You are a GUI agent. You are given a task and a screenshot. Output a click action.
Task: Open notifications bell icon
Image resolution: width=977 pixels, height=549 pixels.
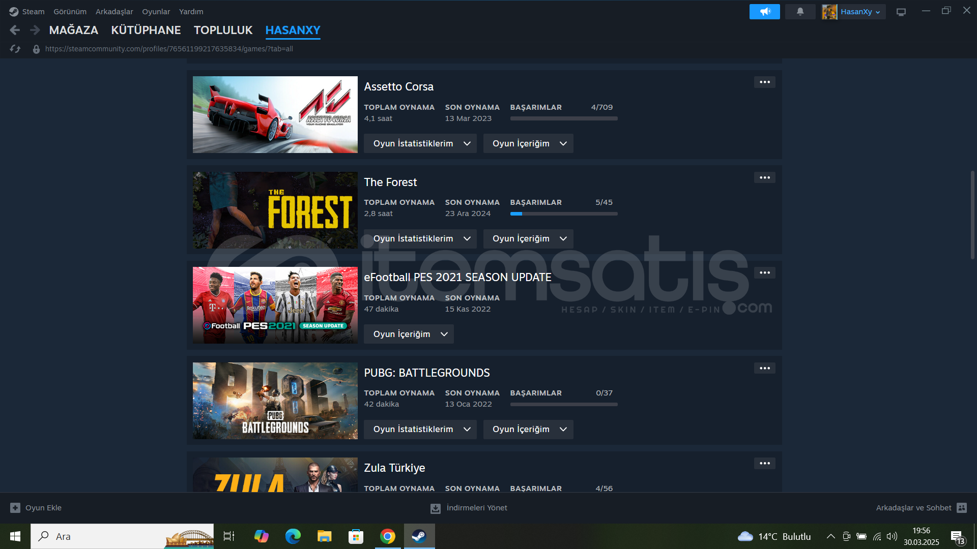[800, 12]
